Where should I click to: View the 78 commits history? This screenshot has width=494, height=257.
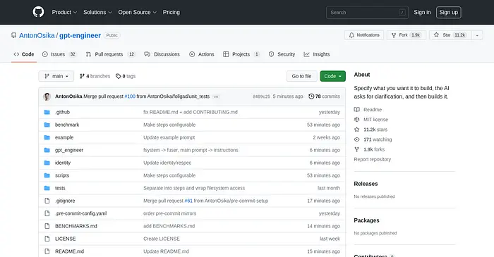pos(324,96)
